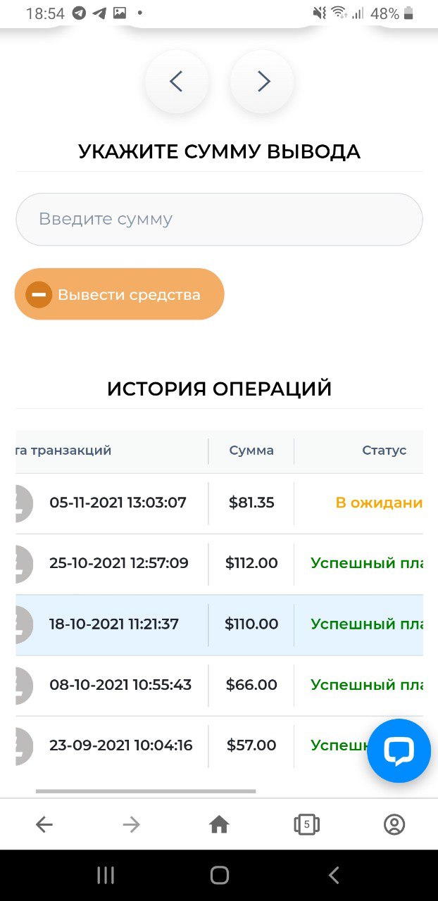Tap the left arrow carousel button
Screen dimensions: 438x901
[176, 82]
